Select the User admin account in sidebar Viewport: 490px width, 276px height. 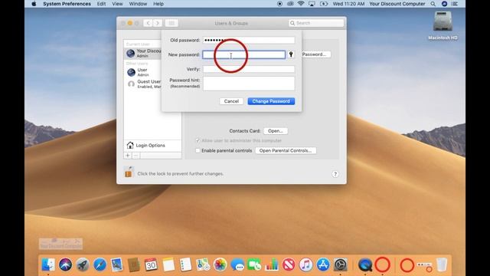(x=142, y=72)
